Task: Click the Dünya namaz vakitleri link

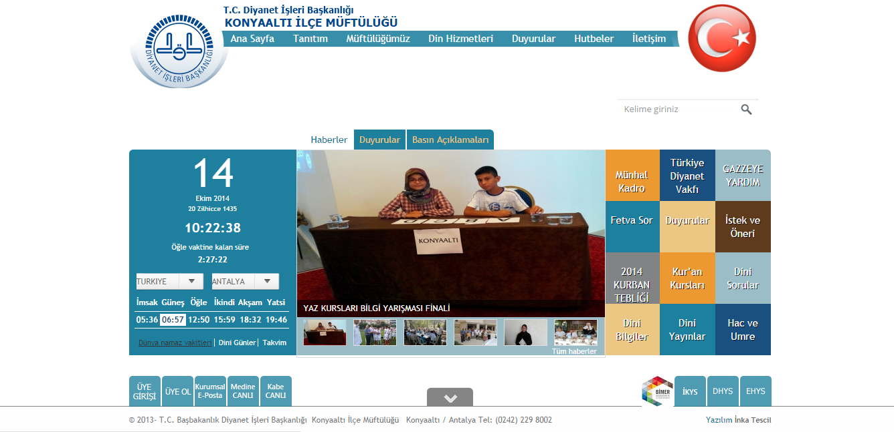Action: pyautogui.click(x=175, y=343)
